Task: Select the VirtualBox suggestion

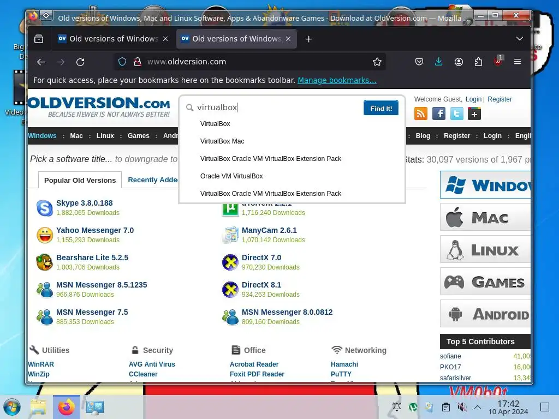Action: 215,124
